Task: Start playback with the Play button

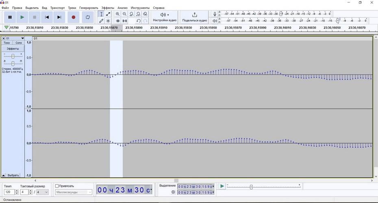Action: click(x=22, y=17)
